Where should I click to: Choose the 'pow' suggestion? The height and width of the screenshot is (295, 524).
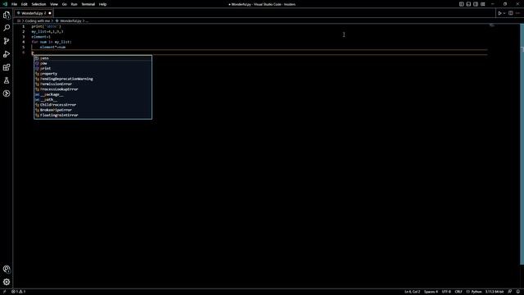(93, 63)
